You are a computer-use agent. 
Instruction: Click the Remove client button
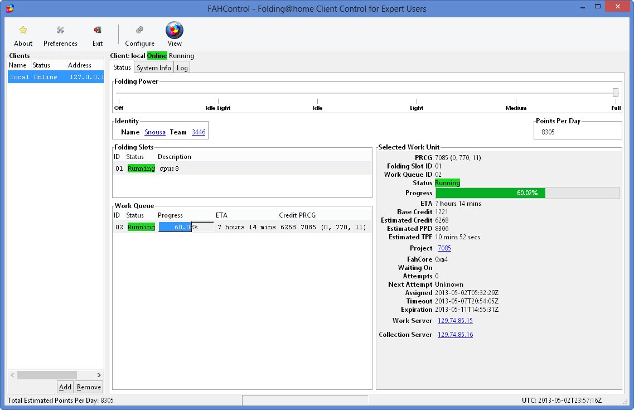(89, 387)
